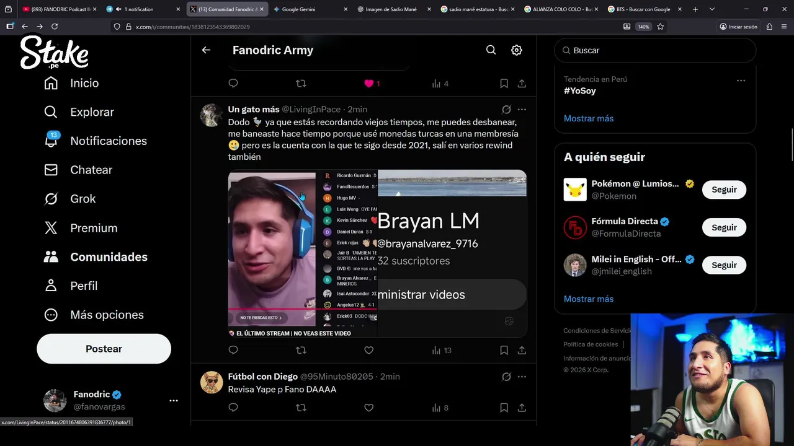The image size is (794, 446).
Task: Switch to Imagen de Sadio Mané tab
Action: (x=393, y=9)
